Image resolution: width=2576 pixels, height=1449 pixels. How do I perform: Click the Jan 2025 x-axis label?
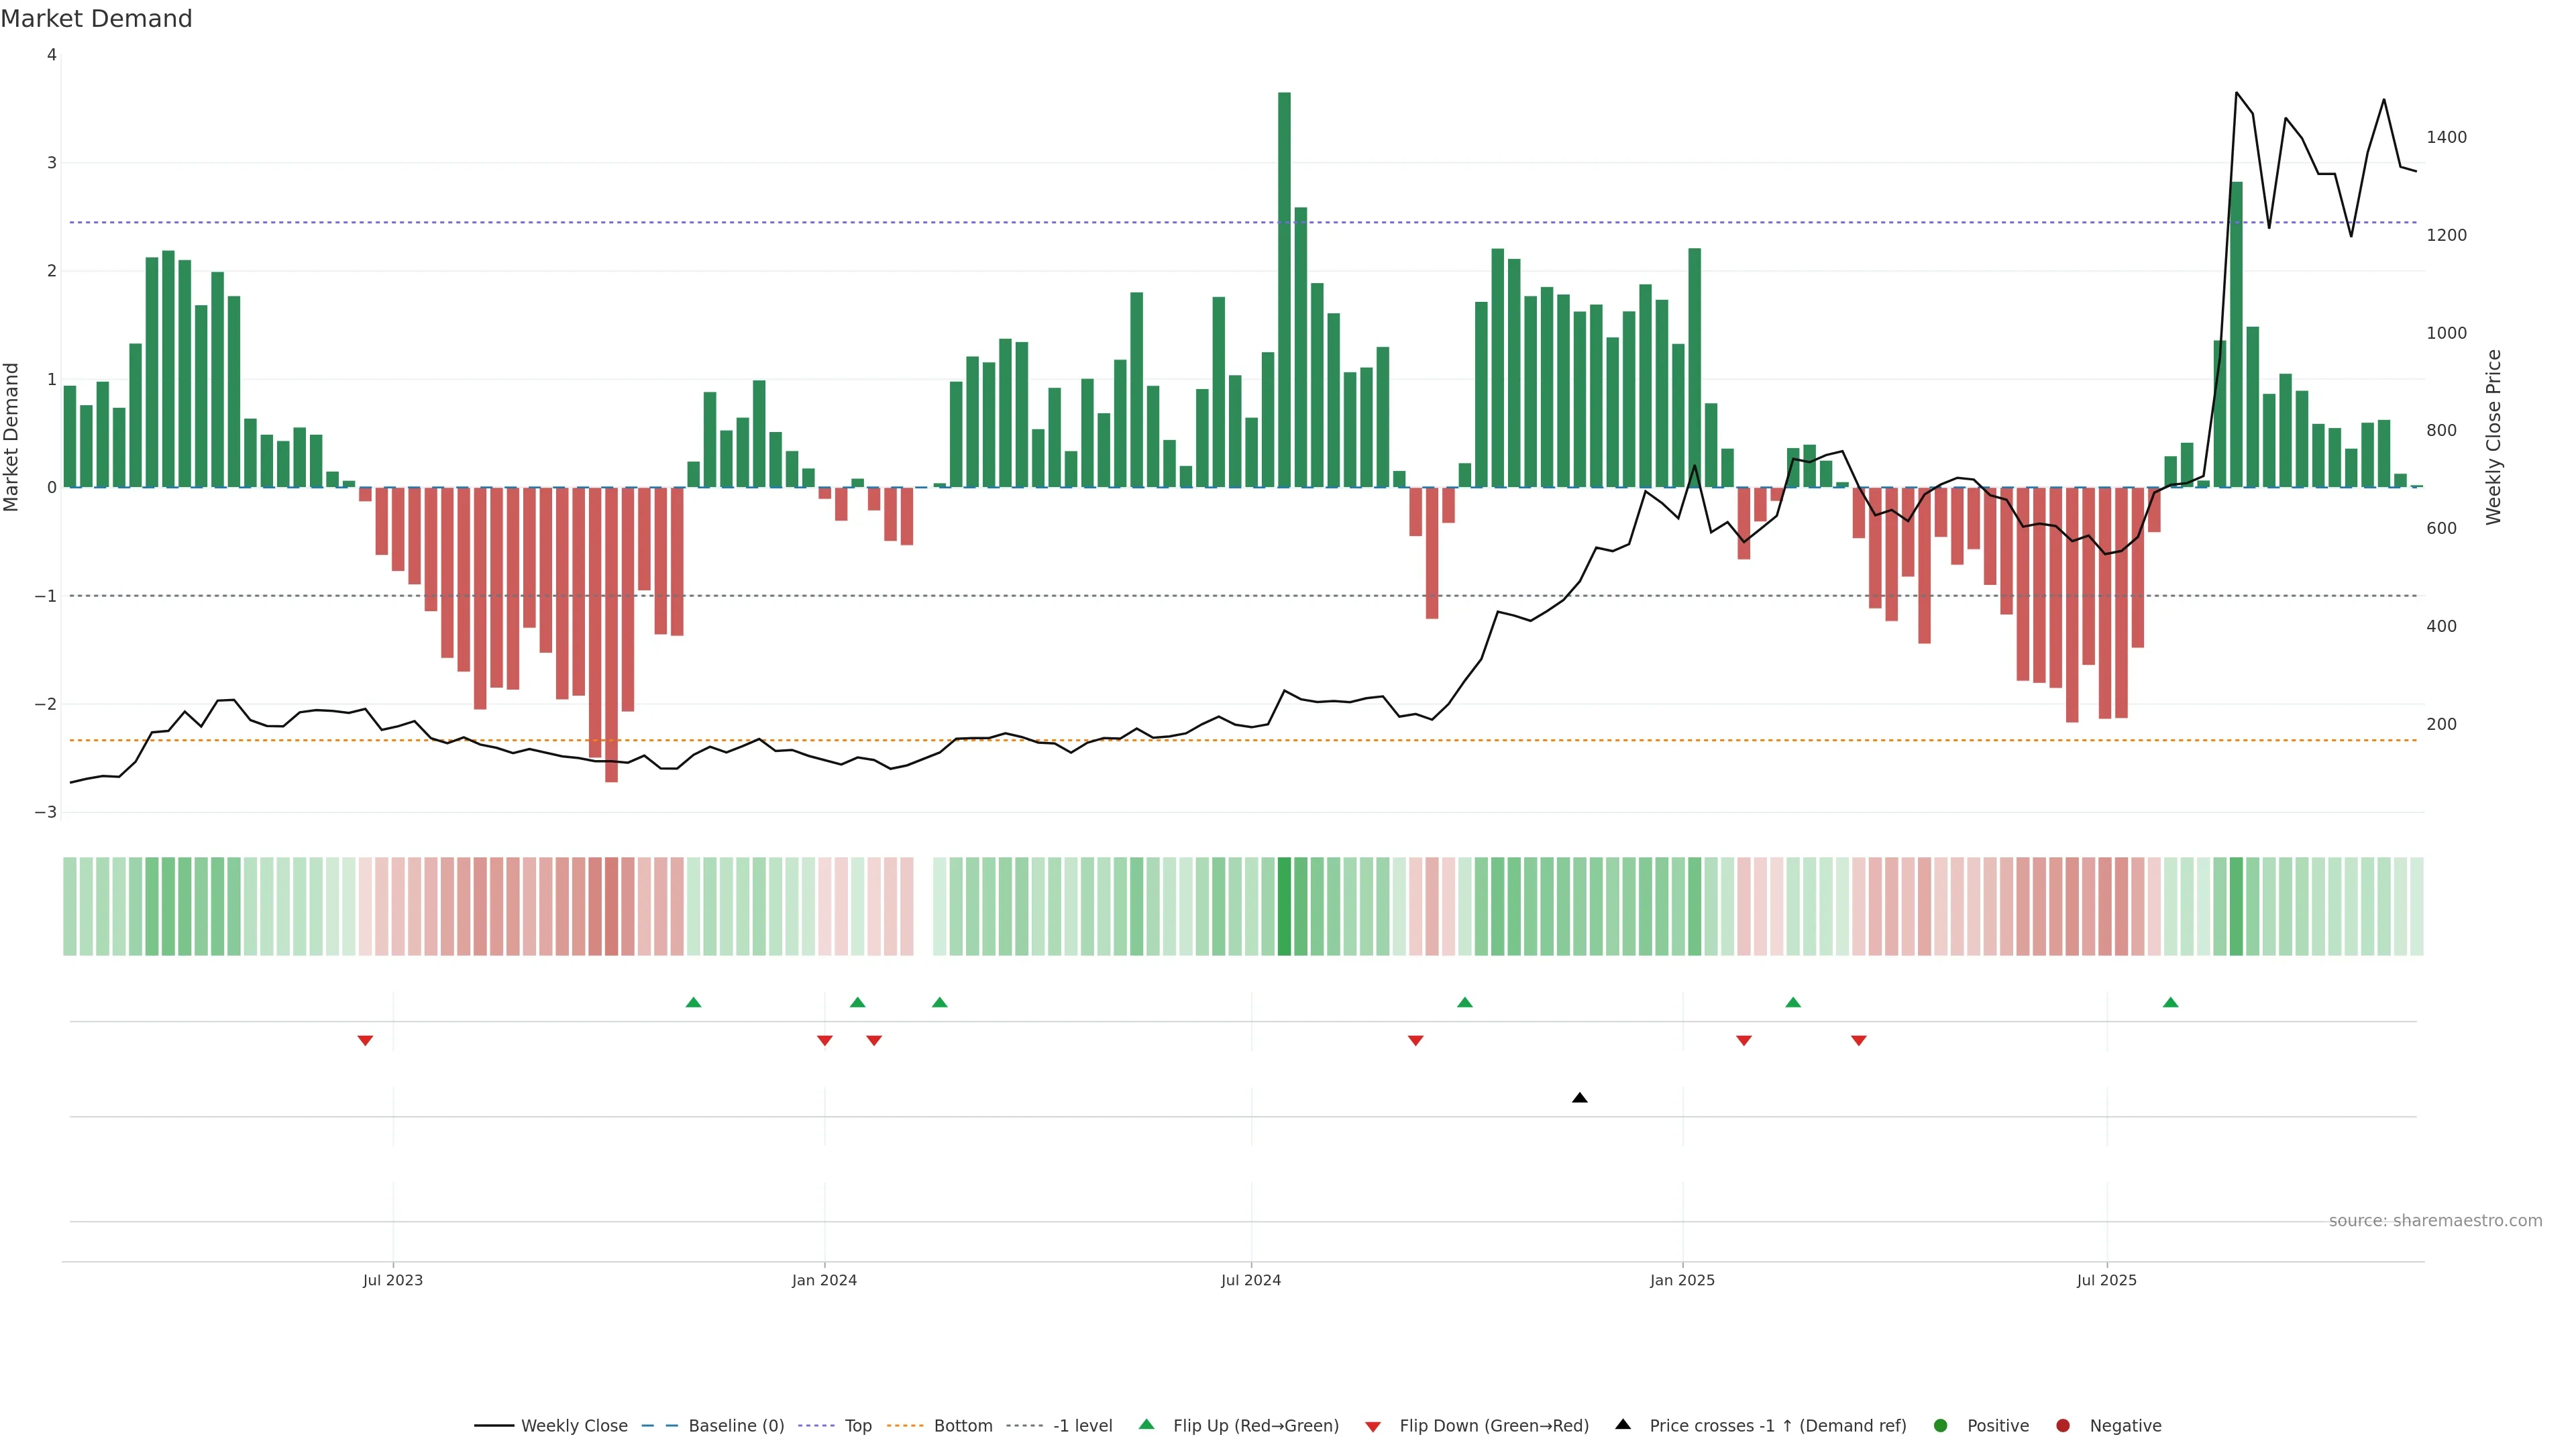(1682, 1280)
